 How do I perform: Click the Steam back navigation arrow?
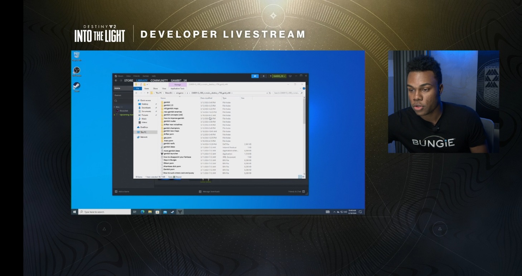(116, 80)
